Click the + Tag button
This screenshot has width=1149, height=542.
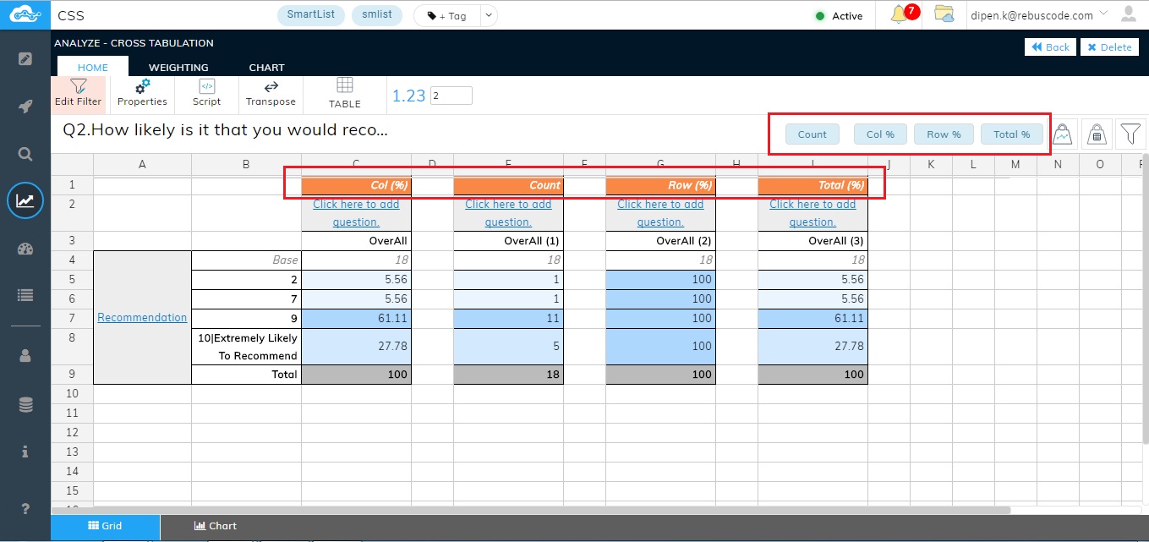[446, 15]
